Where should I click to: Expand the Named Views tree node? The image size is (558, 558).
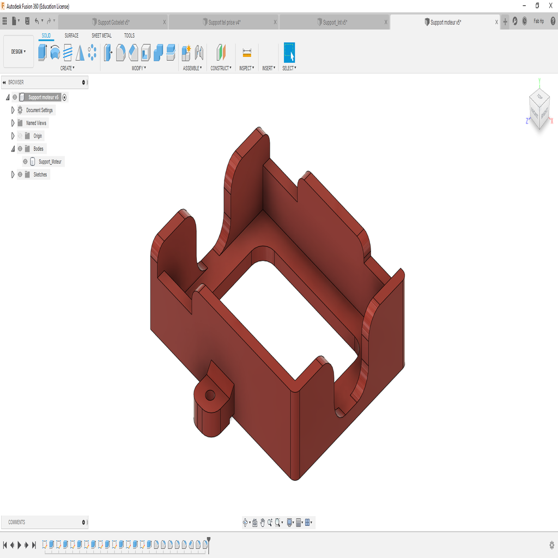(13, 123)
